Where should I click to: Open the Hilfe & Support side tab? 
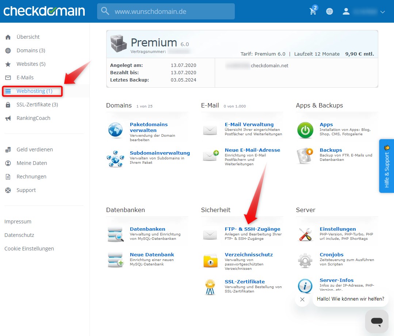pyautogui.click(x=386, y=166)
